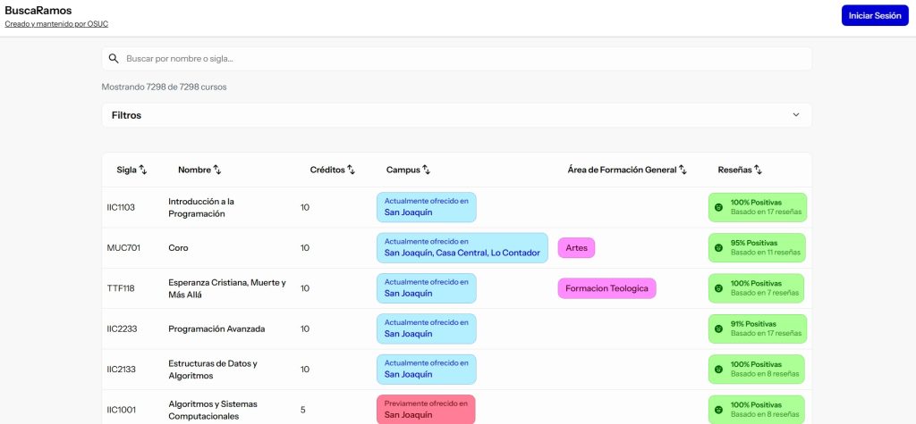
Task: Click smiley icon in MUC701 review badge
Action: [x=717, y=248]
